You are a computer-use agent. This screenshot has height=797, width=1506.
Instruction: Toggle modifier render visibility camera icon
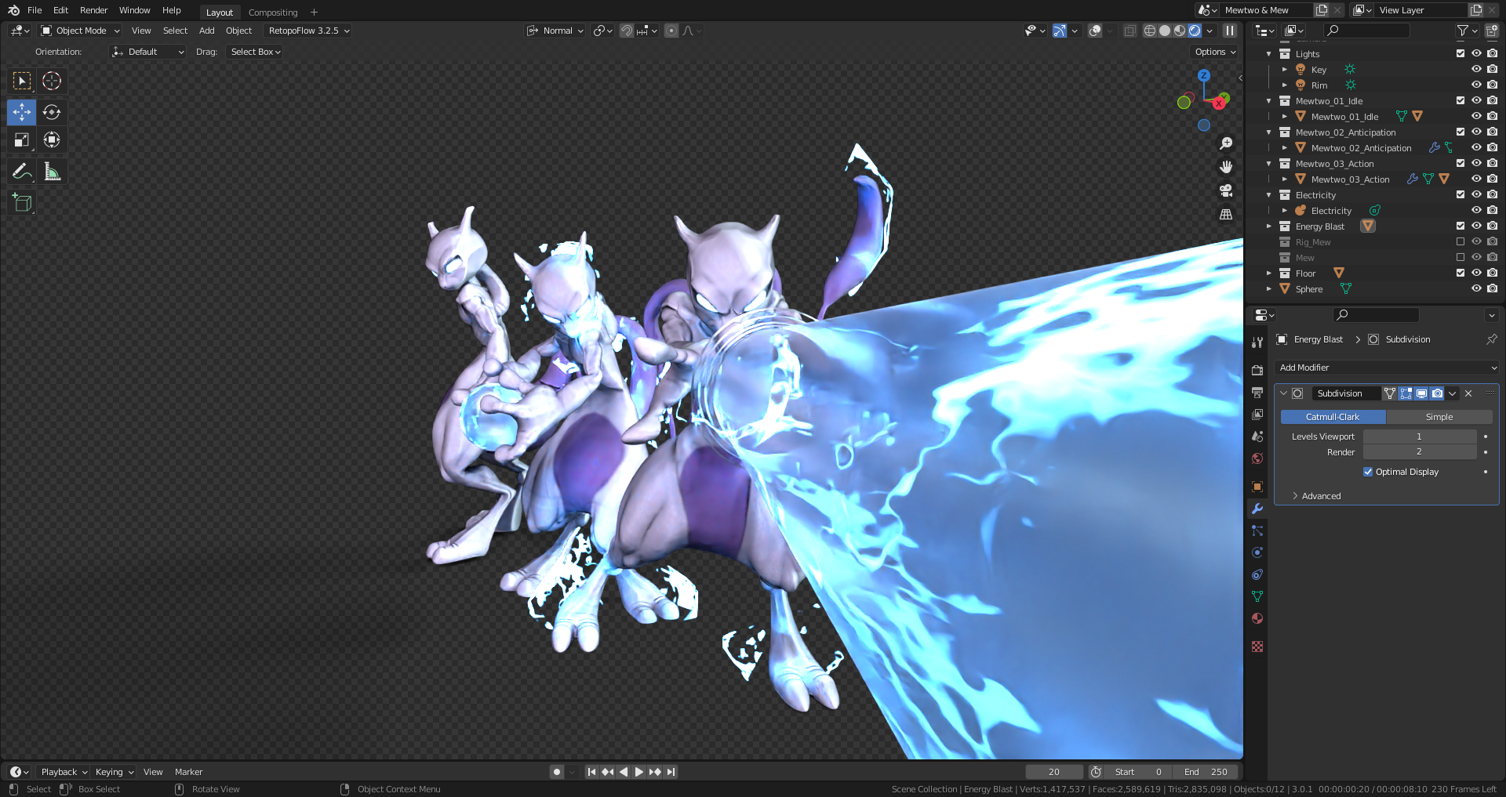[1437, 393]
